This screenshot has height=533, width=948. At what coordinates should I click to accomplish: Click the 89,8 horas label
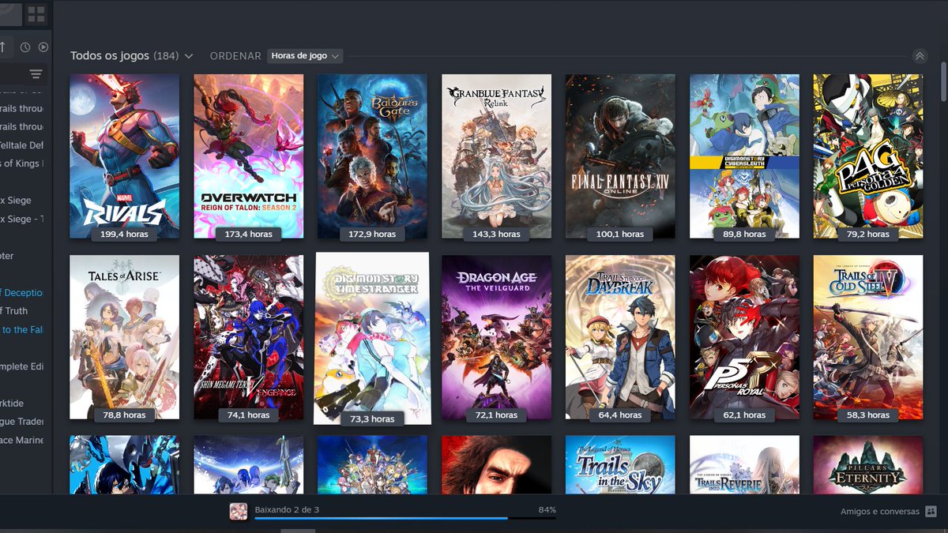tap(744, 235)
